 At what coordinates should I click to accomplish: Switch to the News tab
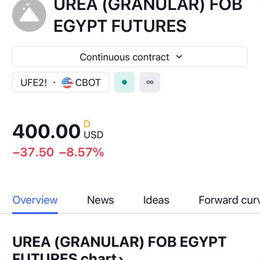[101, 200]
